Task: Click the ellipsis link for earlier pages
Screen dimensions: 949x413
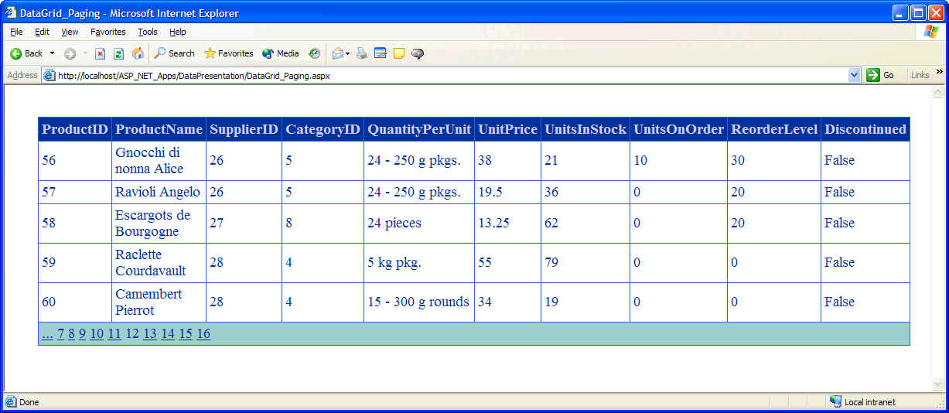Action: pyautogui.click(x=47, y=334)
